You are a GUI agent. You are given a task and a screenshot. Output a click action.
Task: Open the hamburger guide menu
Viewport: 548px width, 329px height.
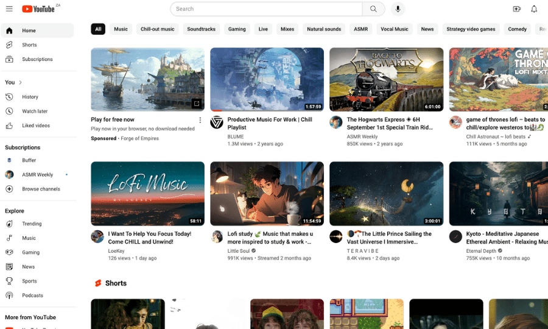tap(9, 9)
